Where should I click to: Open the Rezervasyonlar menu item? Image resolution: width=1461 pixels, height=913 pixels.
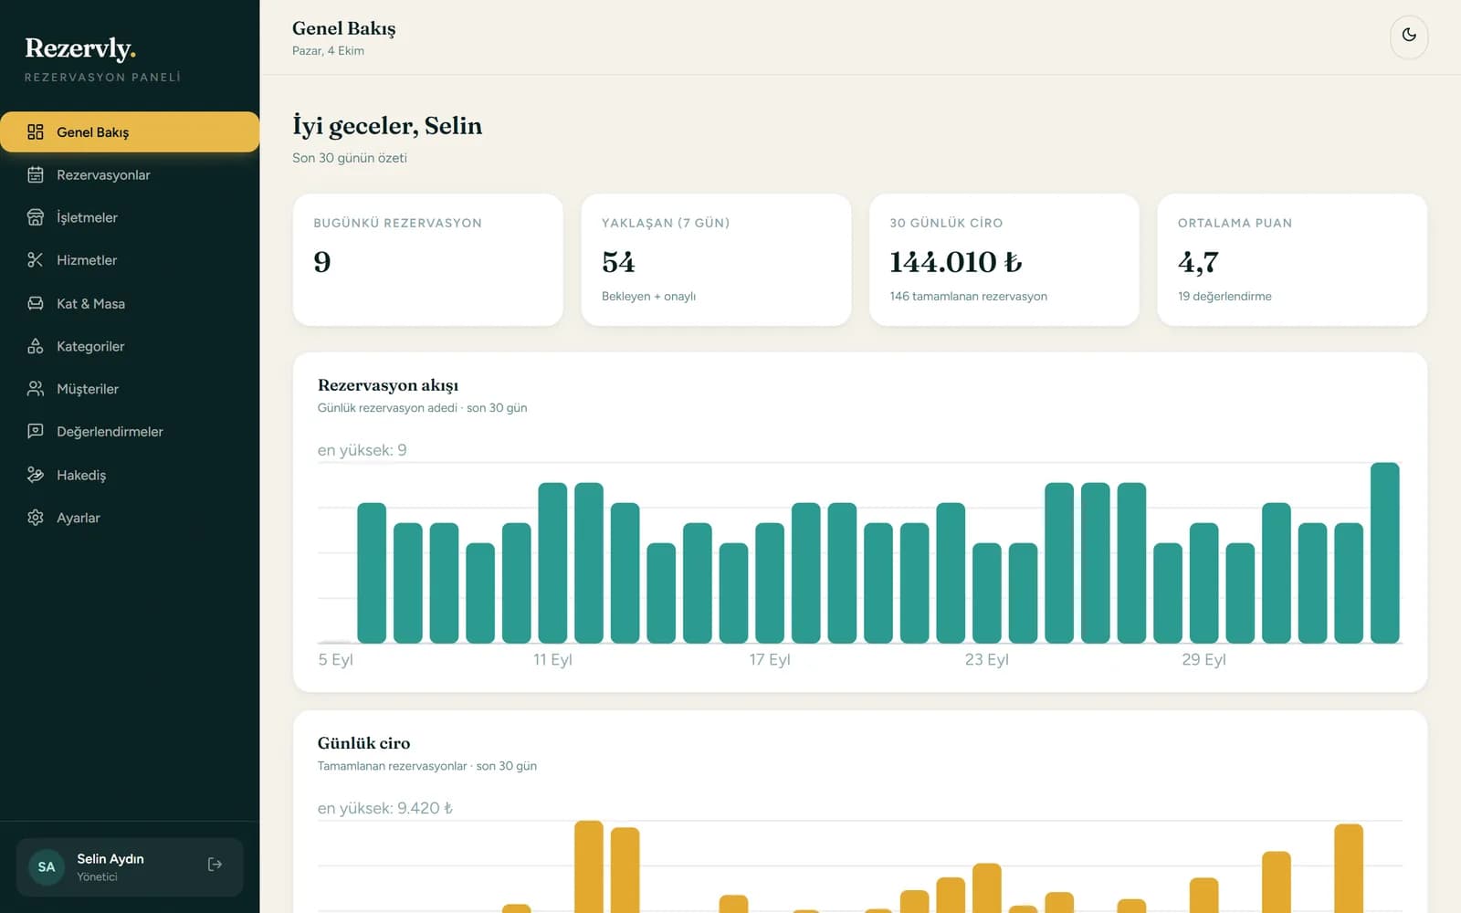[x=130, y=174]
